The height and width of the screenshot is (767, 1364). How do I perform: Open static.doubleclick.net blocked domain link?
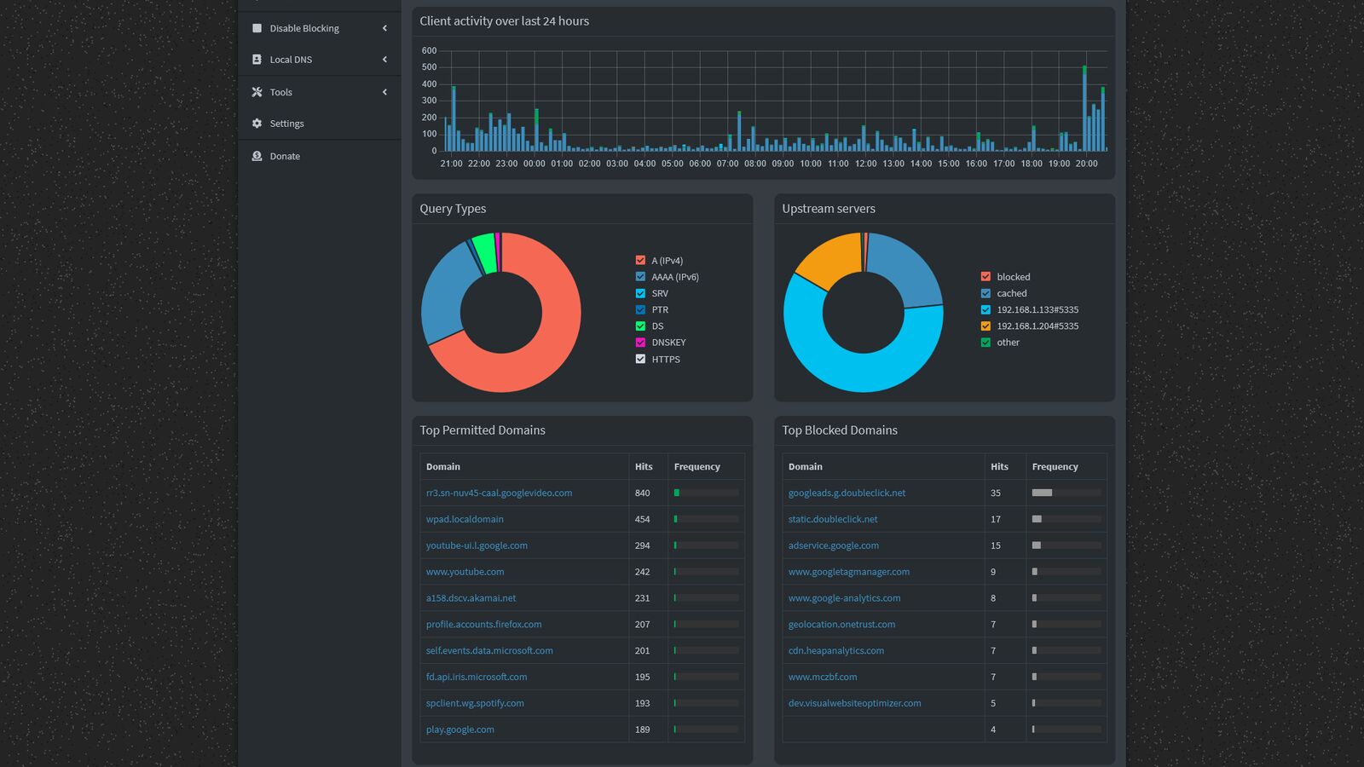coord(833,519)
